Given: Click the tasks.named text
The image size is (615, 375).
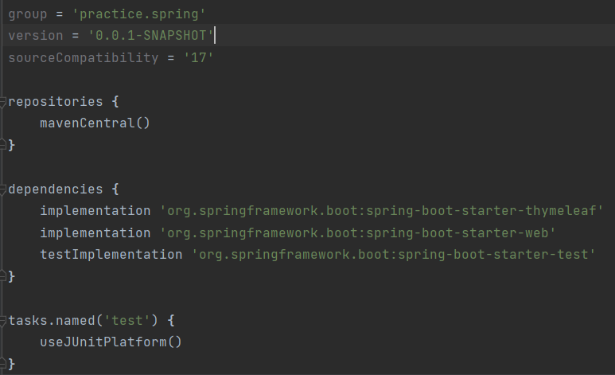Looking at the screenshot, I should [52, 321].
